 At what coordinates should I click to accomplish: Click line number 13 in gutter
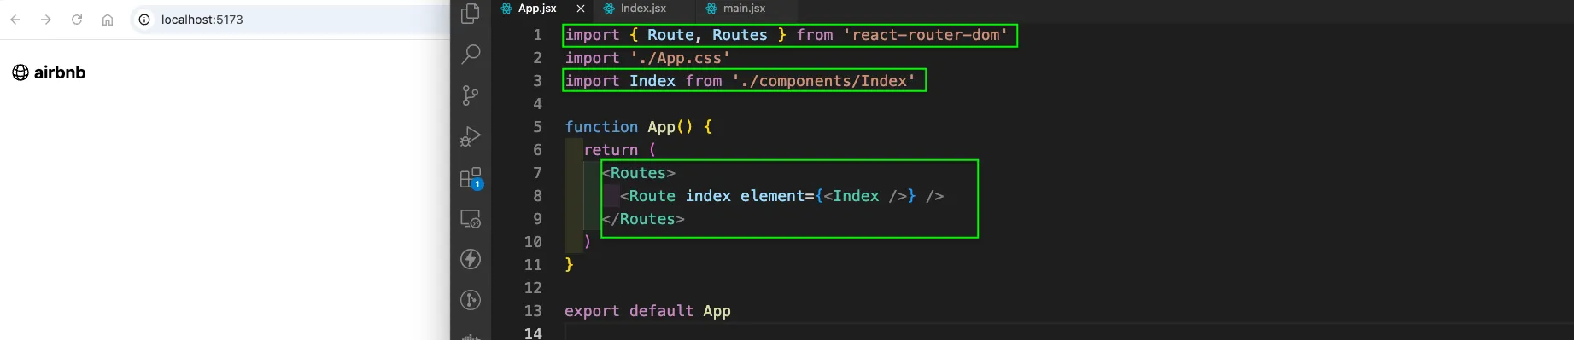coord(533,311)
